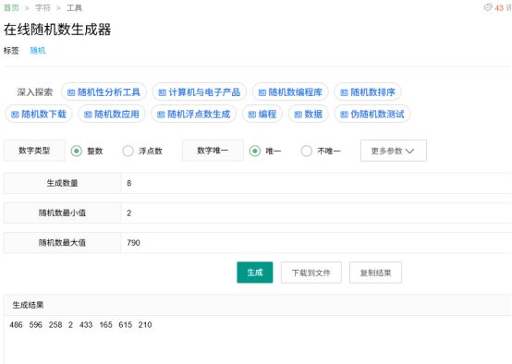Open the 随机数下载 link

coord(39,114)
